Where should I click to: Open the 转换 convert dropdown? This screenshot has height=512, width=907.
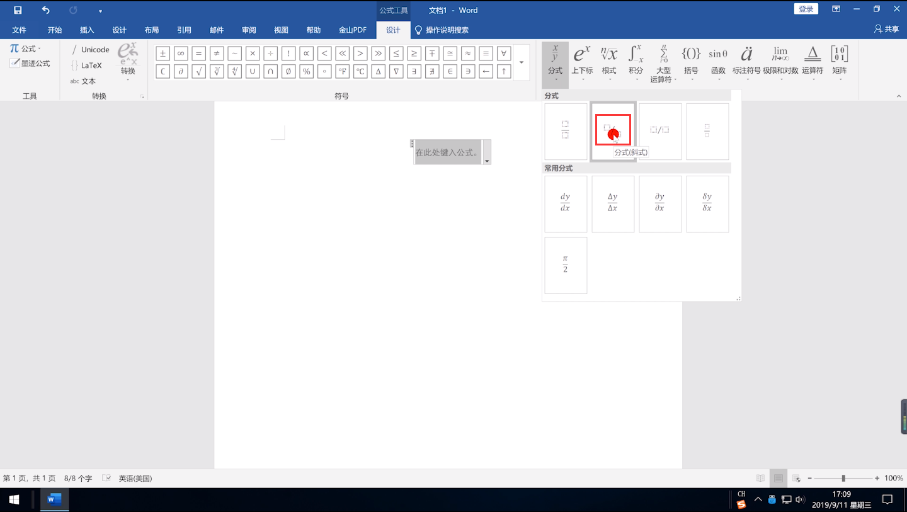point(128,62)
